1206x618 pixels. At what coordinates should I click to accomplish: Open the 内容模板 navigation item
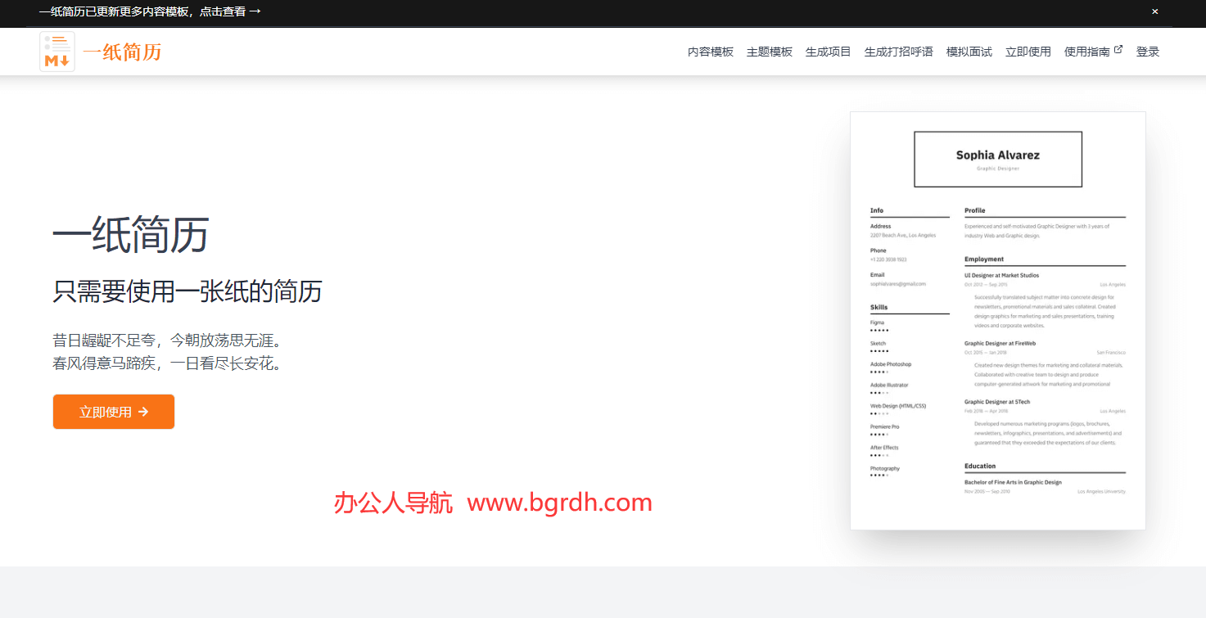point(710,52)
